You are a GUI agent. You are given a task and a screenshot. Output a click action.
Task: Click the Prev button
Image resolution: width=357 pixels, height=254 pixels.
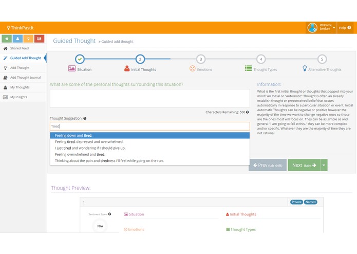(268, 165)
